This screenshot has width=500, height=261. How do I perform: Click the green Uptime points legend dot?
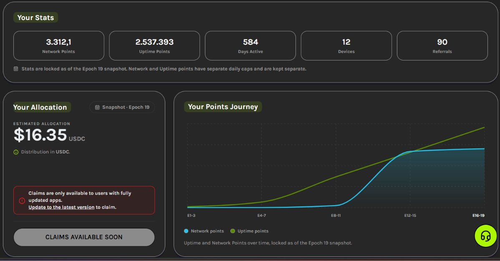coord(232,231)
